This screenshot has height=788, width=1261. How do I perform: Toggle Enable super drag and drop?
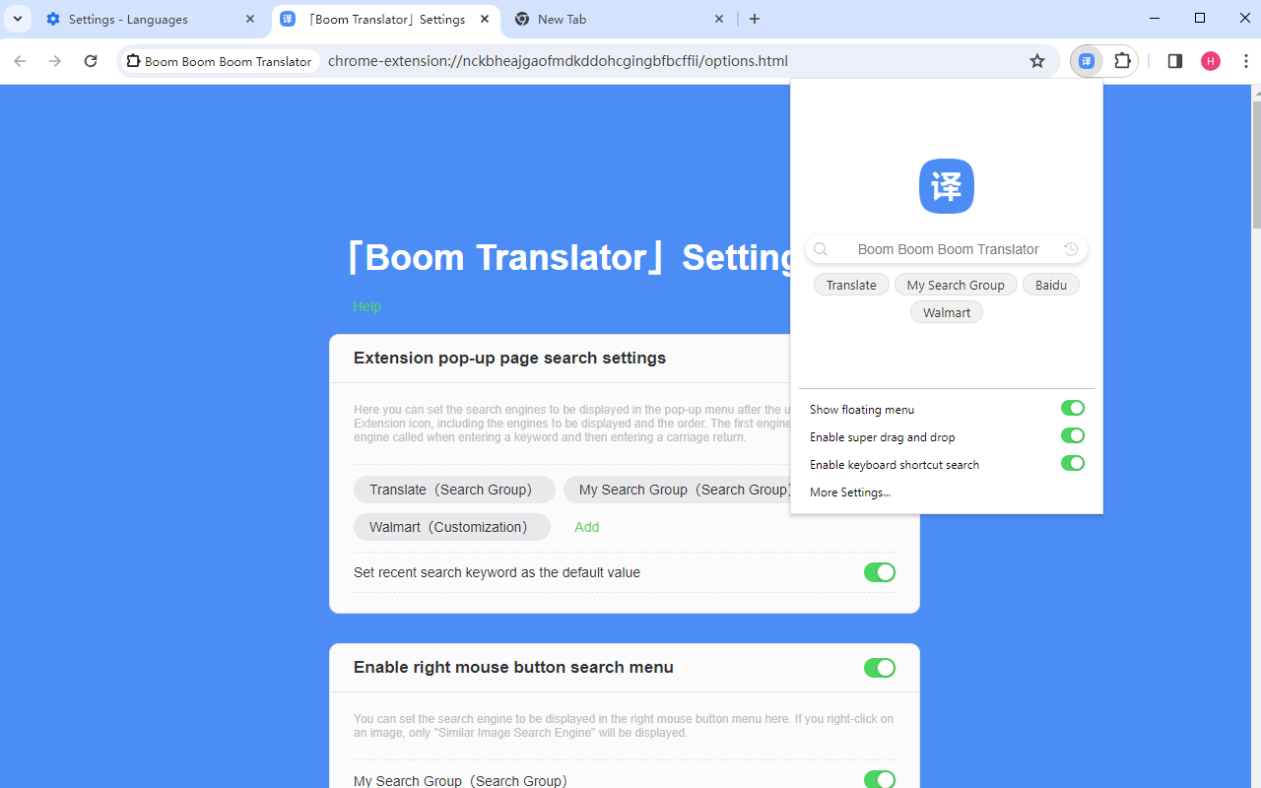click(1073, 435)
